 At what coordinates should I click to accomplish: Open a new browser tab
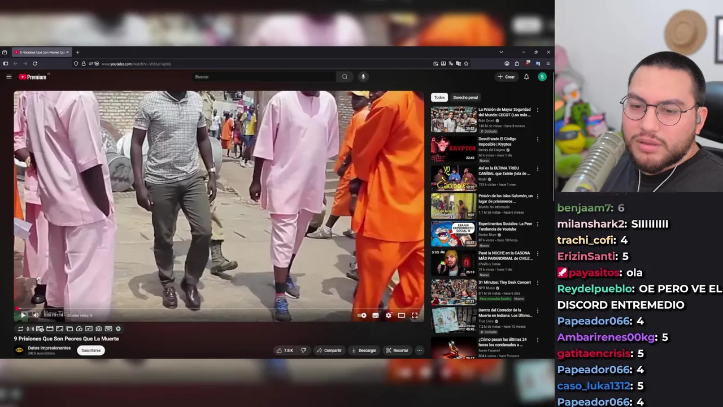click(x=77, y=52)
